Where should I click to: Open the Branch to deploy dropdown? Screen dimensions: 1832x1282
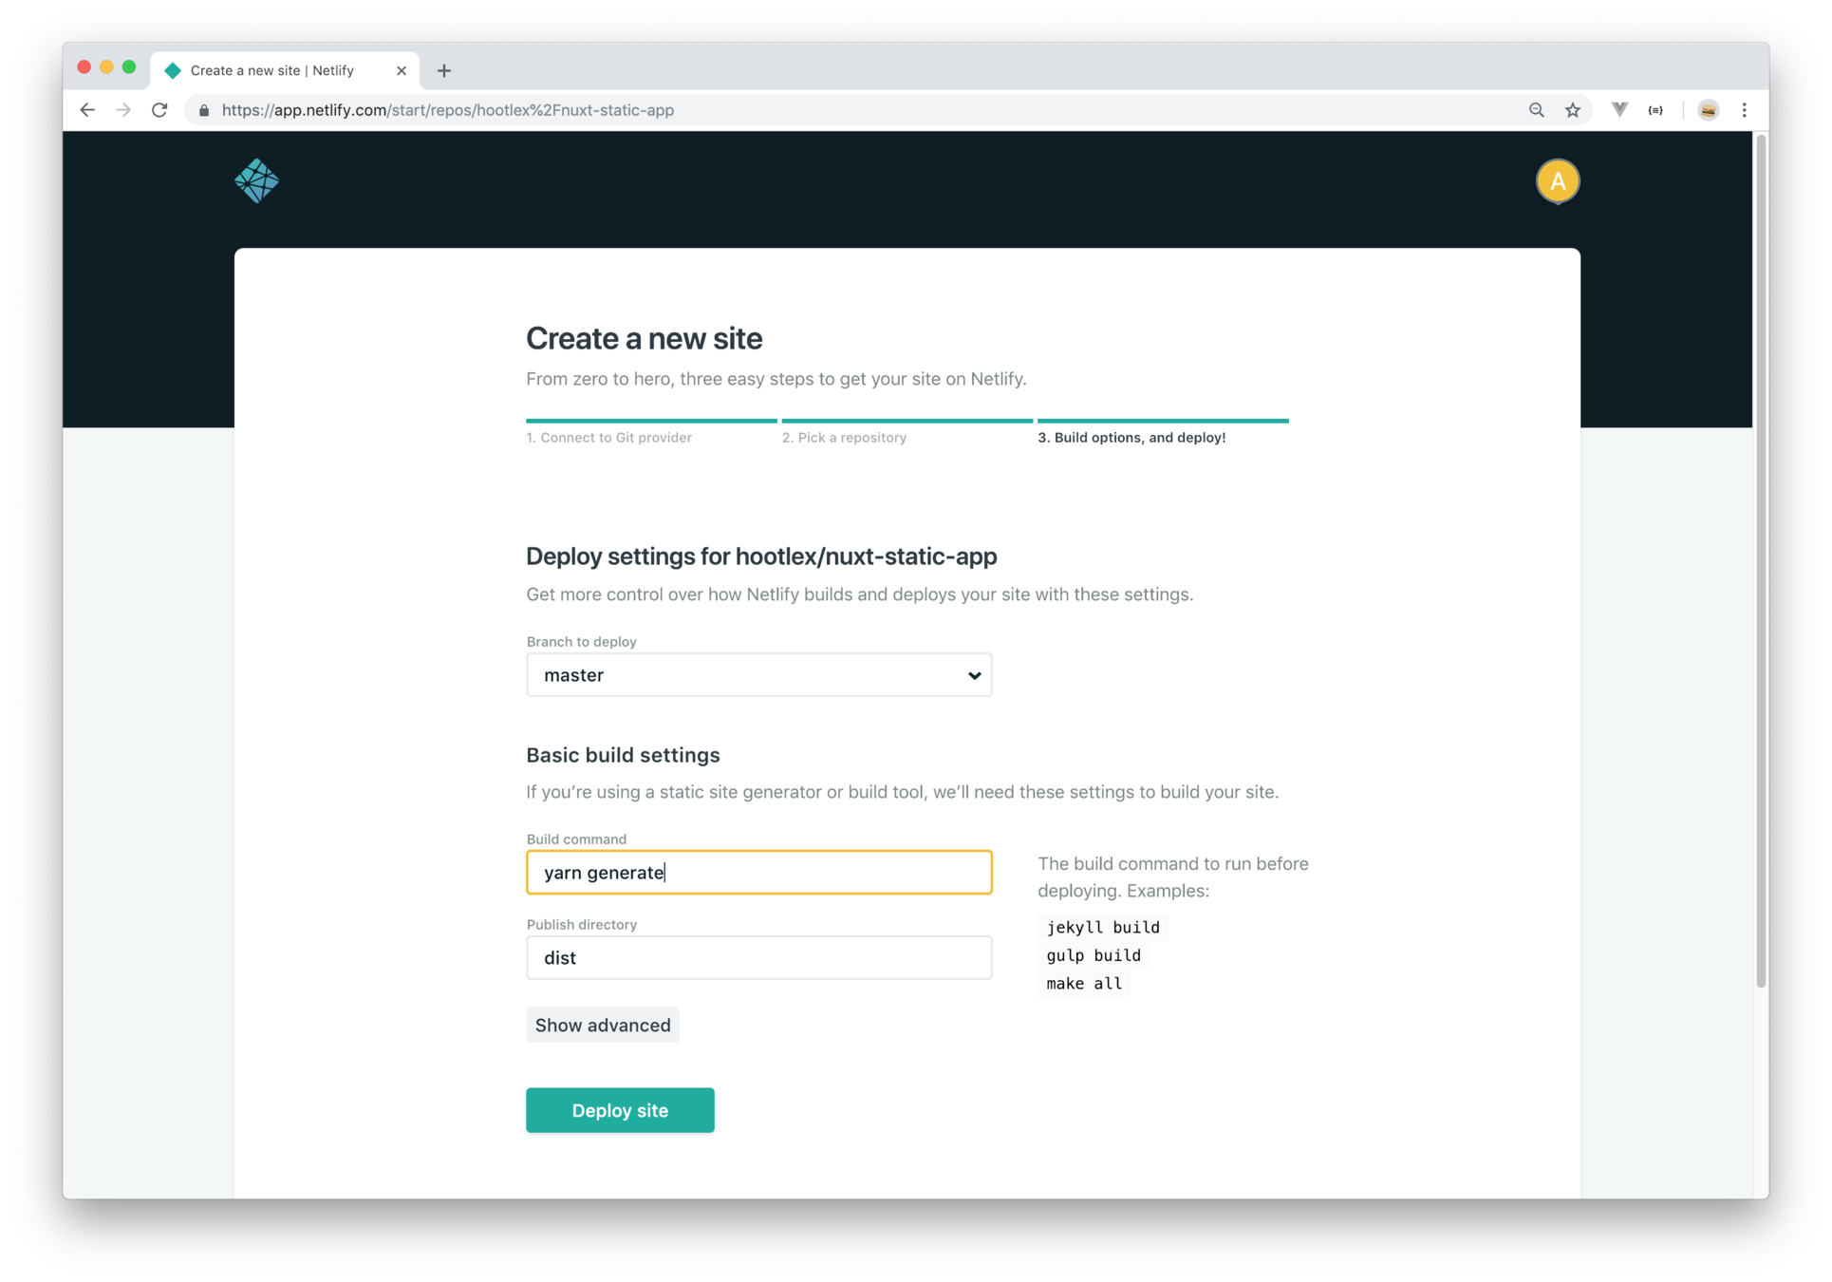(758, 675)
